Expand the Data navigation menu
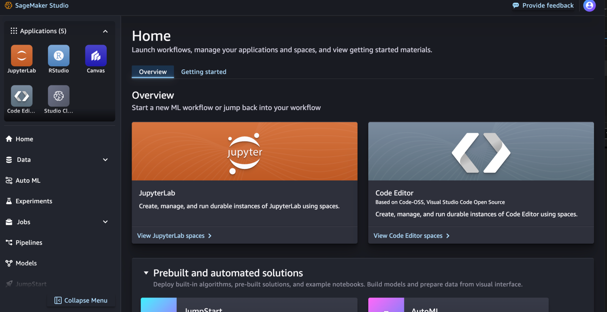The width and height of the screenshot is (607, 312). [24, 160]
